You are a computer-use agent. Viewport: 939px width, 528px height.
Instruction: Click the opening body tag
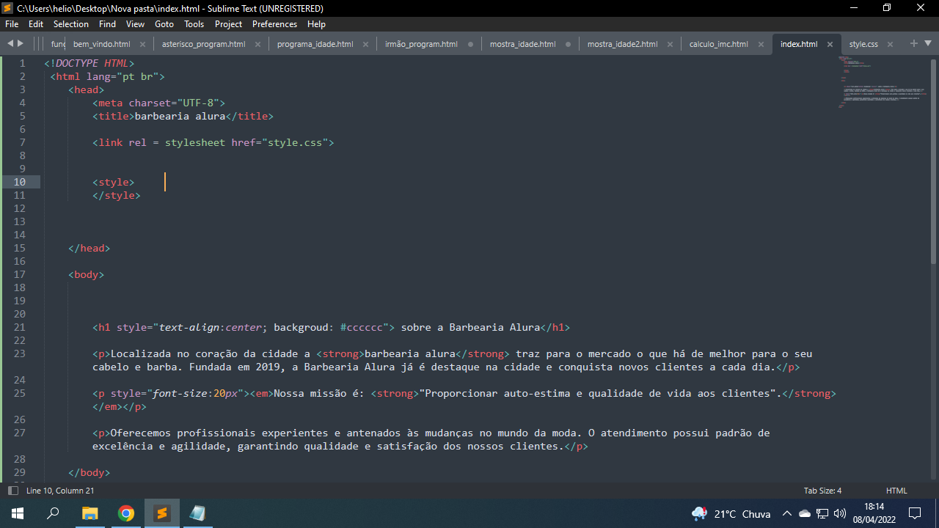tap(87, 274)
